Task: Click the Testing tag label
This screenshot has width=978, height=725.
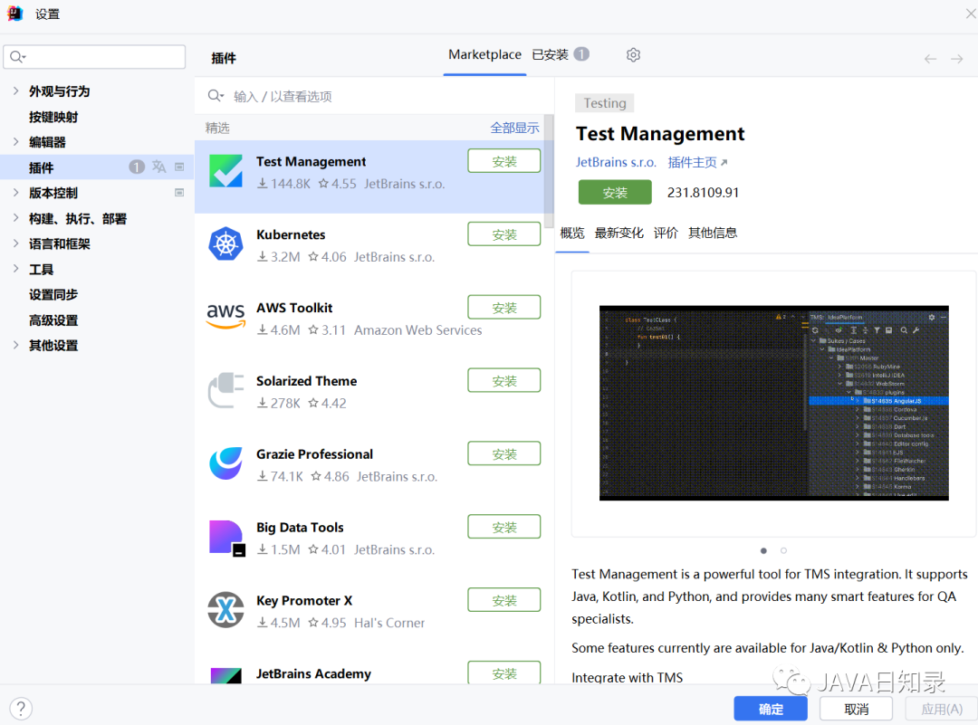Action: coord(604,103)
